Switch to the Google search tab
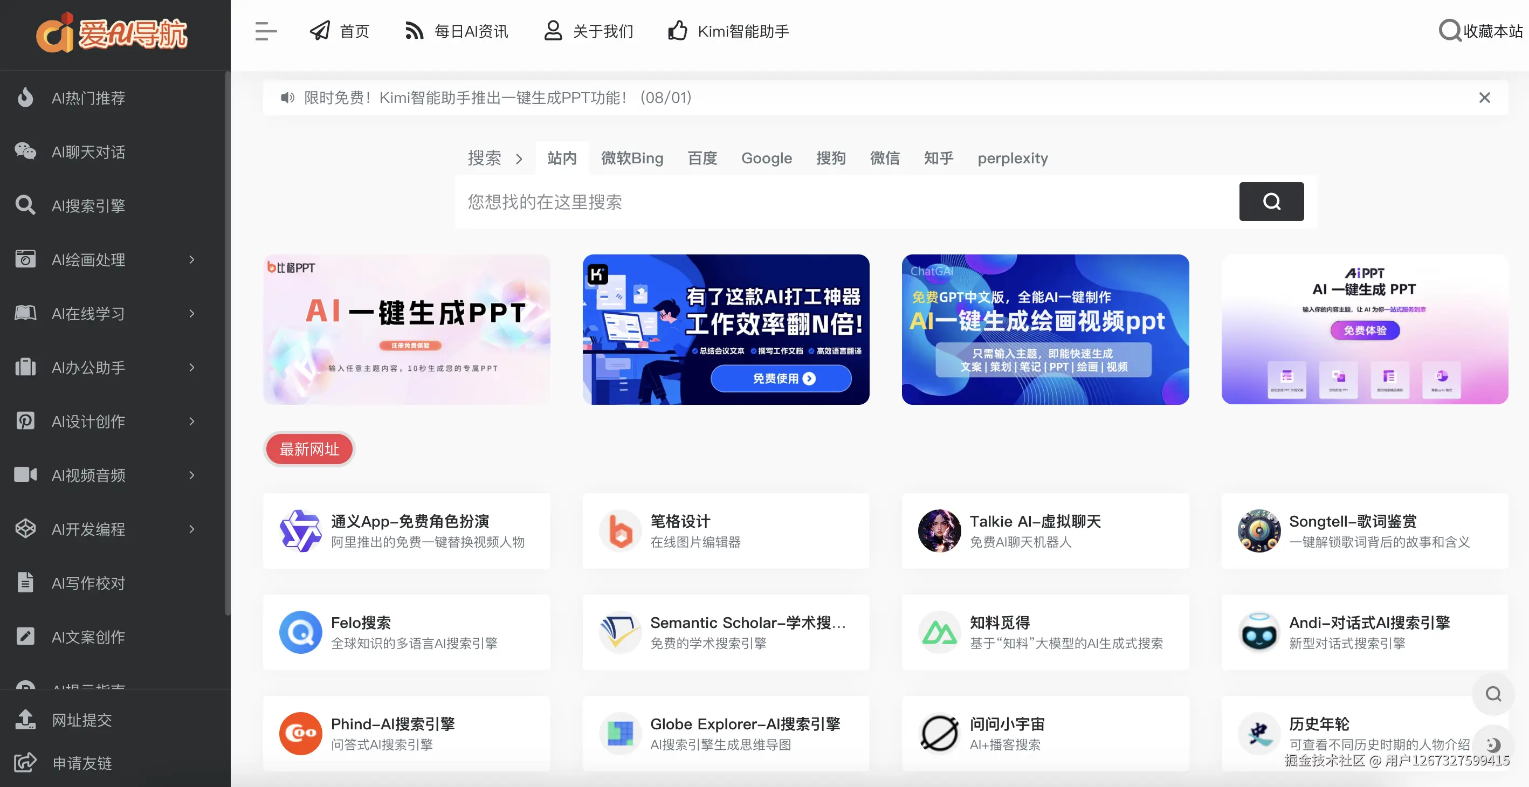The width and height of the screenshot is (1529, 787). [x=766, y=158]
